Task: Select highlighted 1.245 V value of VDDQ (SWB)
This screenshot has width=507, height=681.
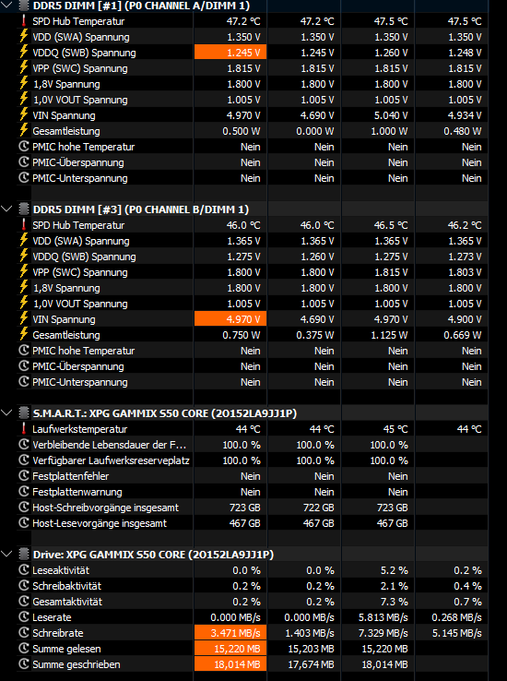Action: tap(230, 52)
